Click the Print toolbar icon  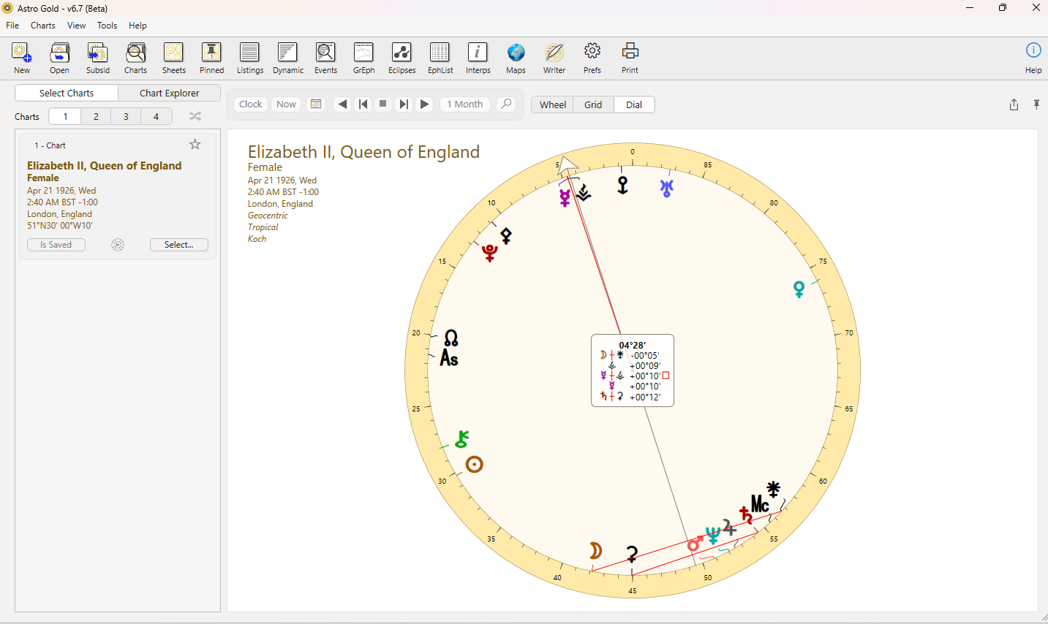coord(630,58)
